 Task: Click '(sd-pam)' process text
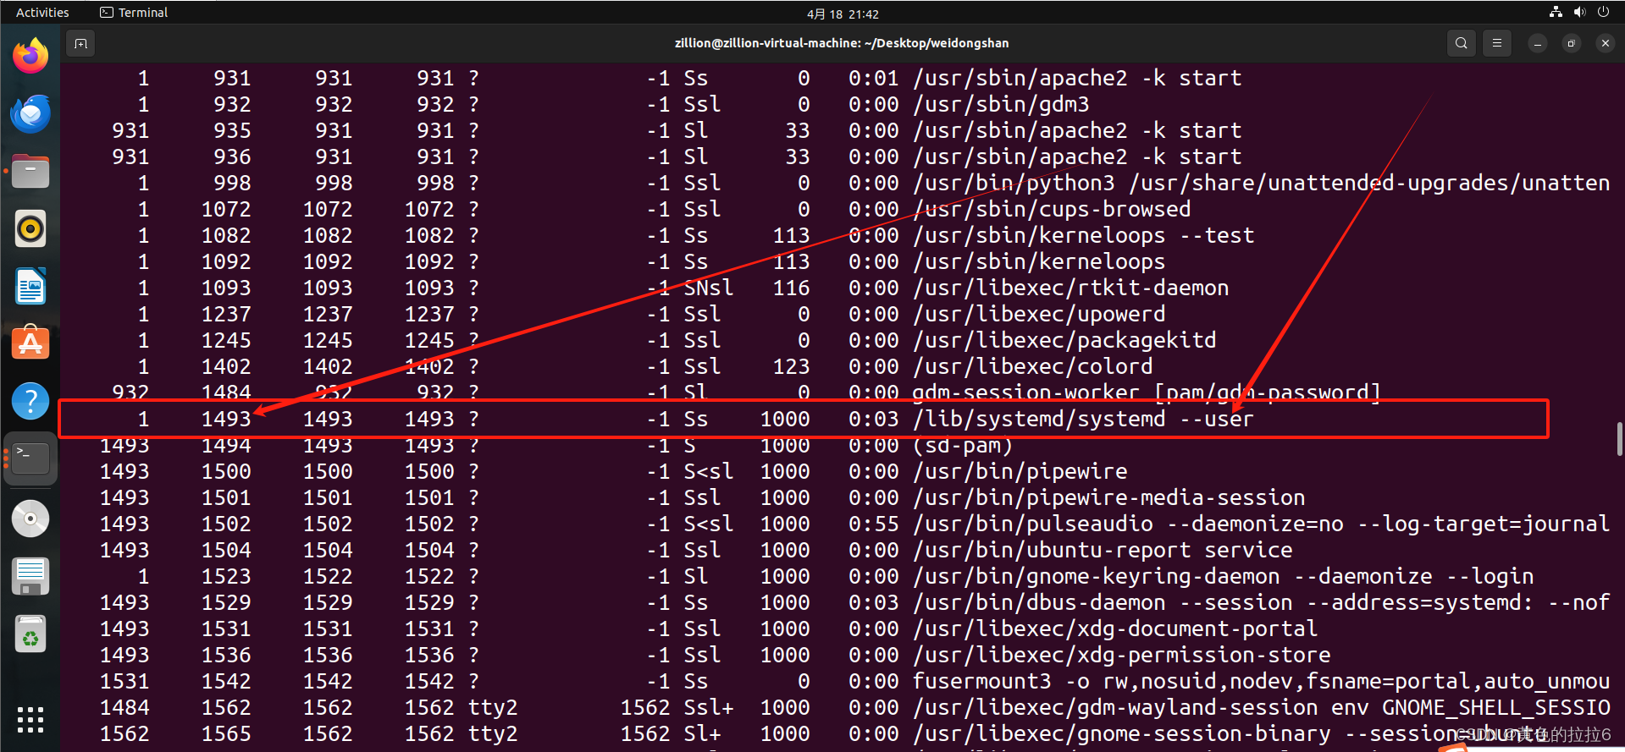click(x=963, y=445)
